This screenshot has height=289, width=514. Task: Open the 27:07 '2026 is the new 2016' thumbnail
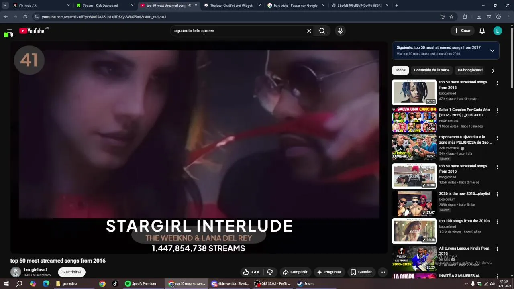414,204
